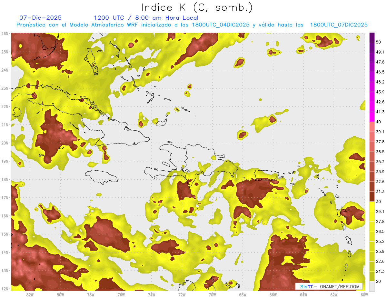Viewport: 387px width, 299px height.
Task: Click the "15N" latitude axis label
Action: tap(5, 234)
